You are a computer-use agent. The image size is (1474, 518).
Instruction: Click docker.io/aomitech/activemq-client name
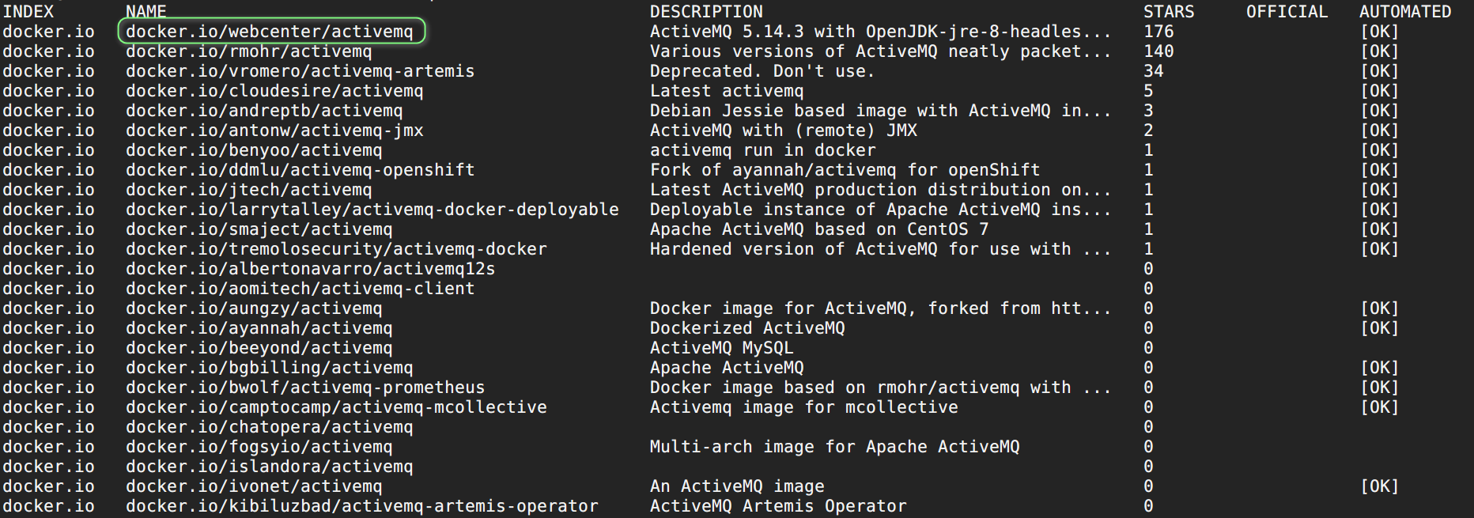coord(300,289)
